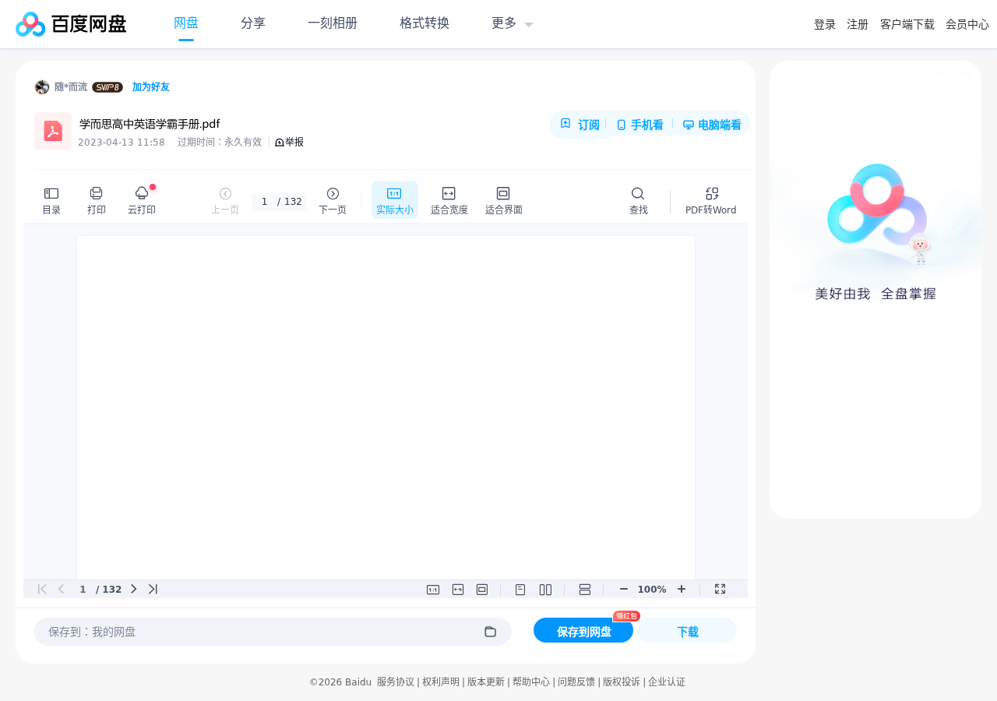Click the 领红包 red envelope badge
The image size is (997, 701).
click(x=626, y=616)
